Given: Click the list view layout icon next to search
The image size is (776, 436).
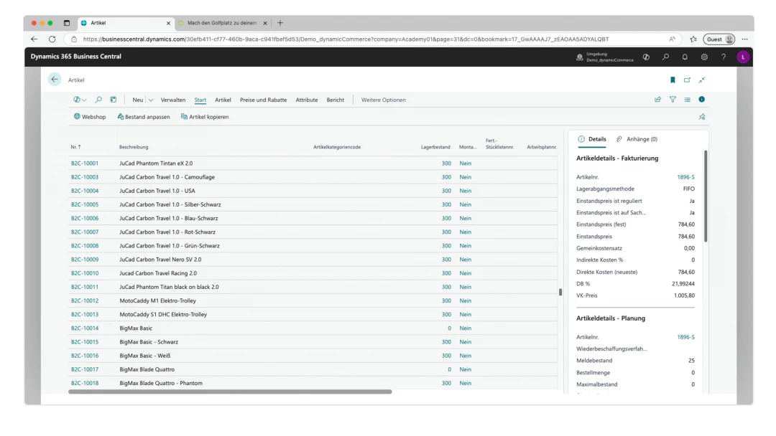Looking at the screenshot, I should pyautogui.click(x=114, y=100).
